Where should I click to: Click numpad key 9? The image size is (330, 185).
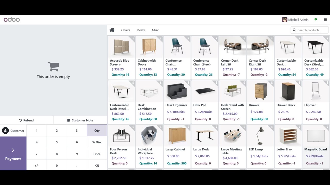click(77, 154)
